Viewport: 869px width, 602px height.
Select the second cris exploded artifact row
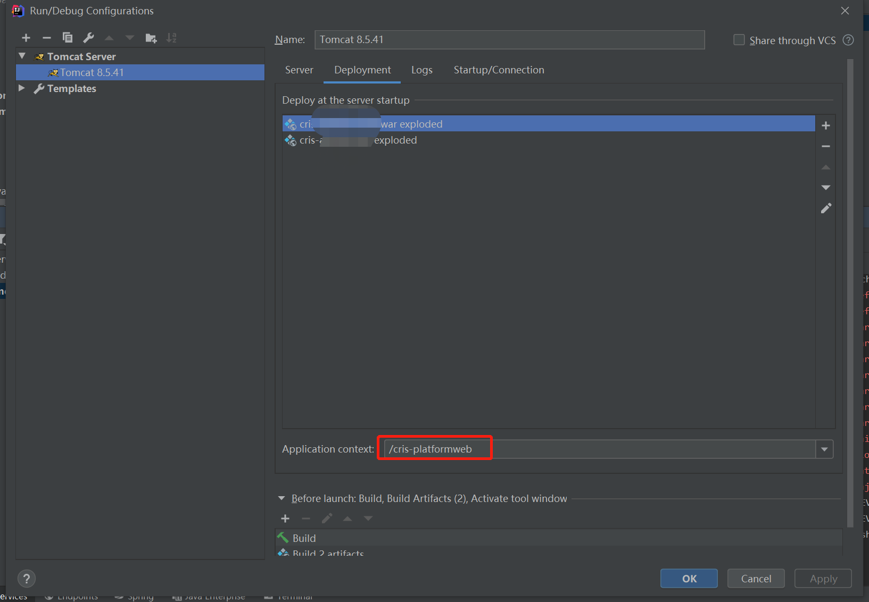coord(549,140)
